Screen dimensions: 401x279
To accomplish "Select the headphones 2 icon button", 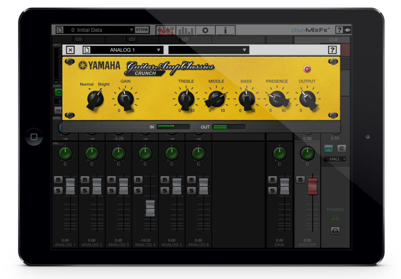I will click(x=335, y=231).
